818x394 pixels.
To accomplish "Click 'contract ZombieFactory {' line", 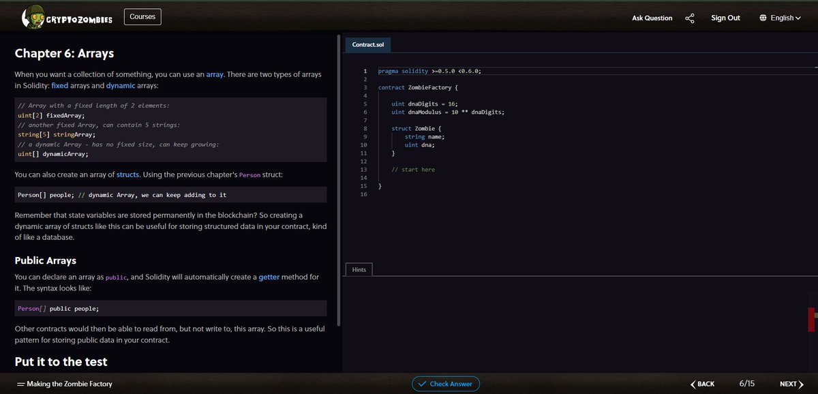I will click(x=418, y=87).
